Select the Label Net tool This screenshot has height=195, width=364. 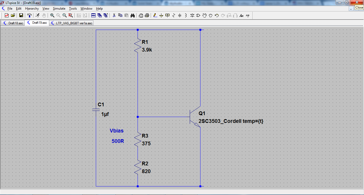(x=168, y=15)
